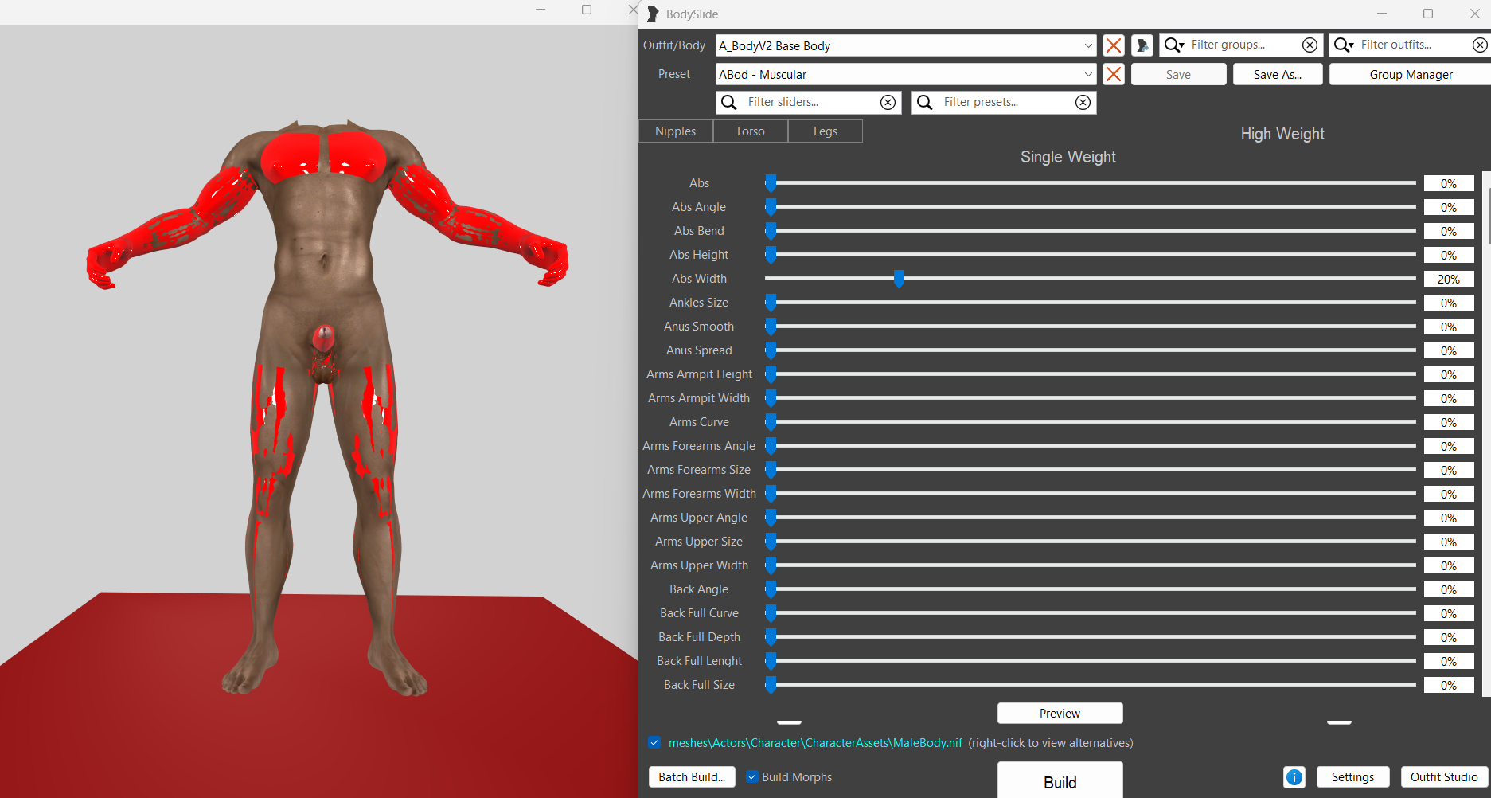Click the Back Angle percentage value field
1491x798 pixels.
[x=1449, y=589]
